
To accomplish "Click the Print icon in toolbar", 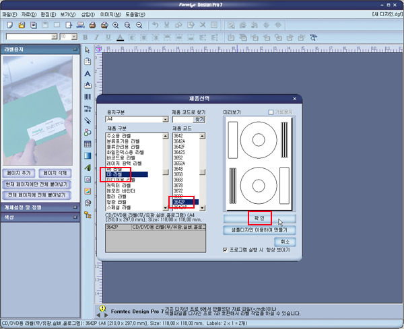I will (x=92, y=25).
